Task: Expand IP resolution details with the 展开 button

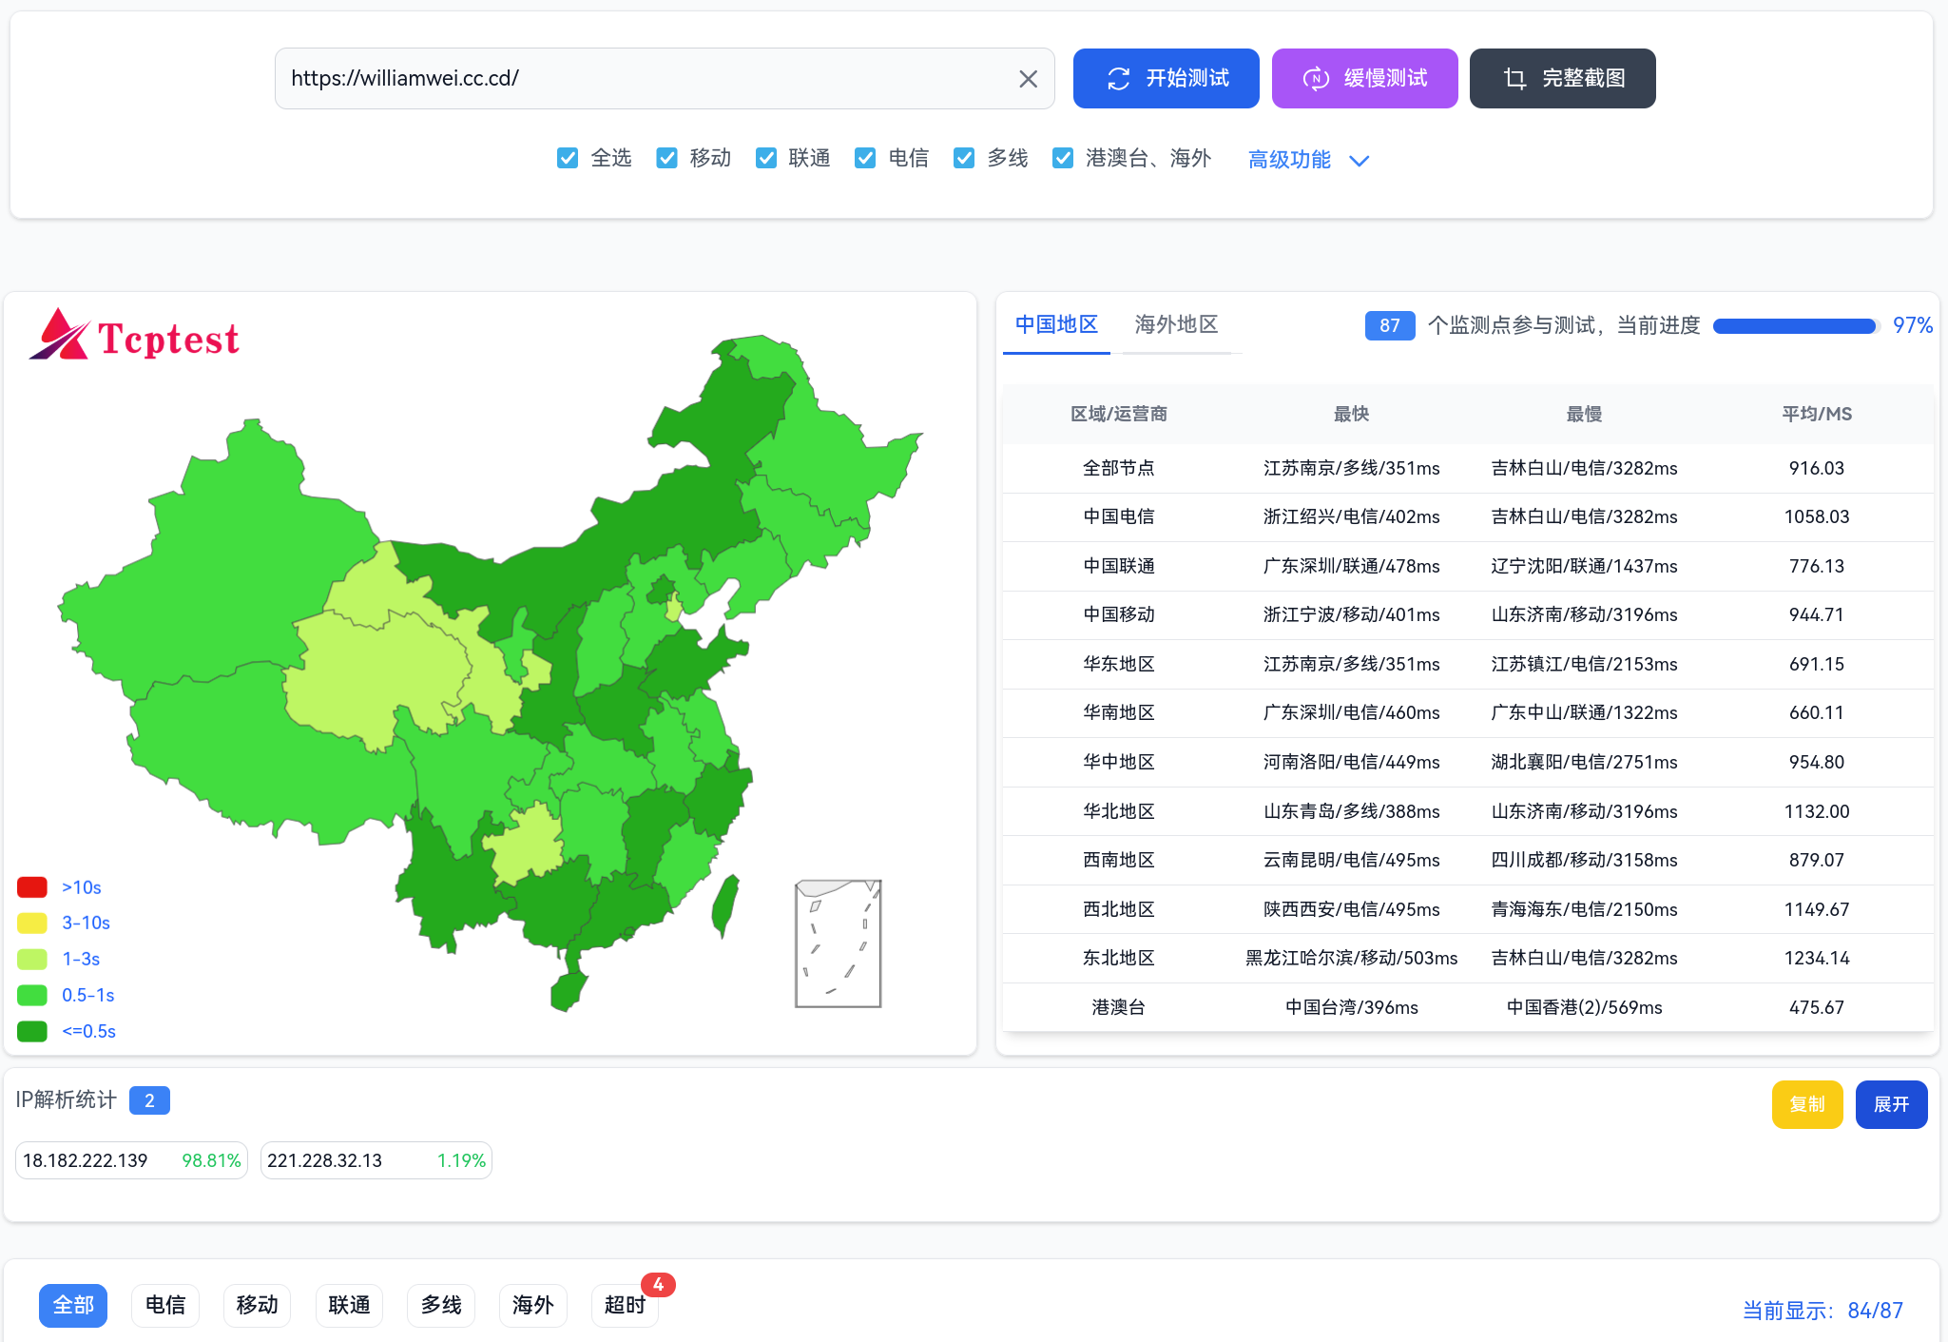Action: 1891,1104
